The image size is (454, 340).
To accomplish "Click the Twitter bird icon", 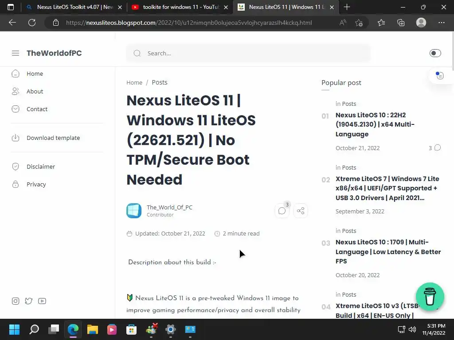I will point(29,301).
